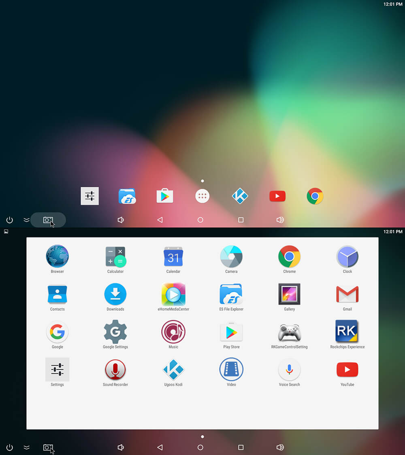Open Settings from the home screen dock
Screen dimensions: 405x455
tap(90, 196)
